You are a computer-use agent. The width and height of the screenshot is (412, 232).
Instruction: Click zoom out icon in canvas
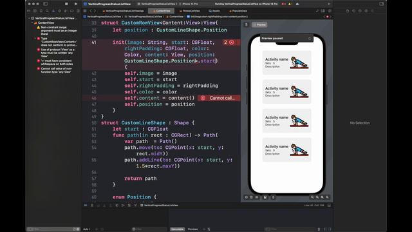click(312, 197)
